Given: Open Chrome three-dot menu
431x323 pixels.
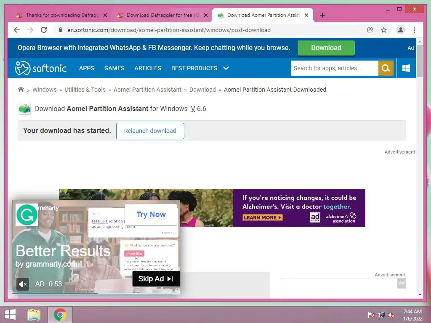Looking at the screenshot, I should click(414, 30).
